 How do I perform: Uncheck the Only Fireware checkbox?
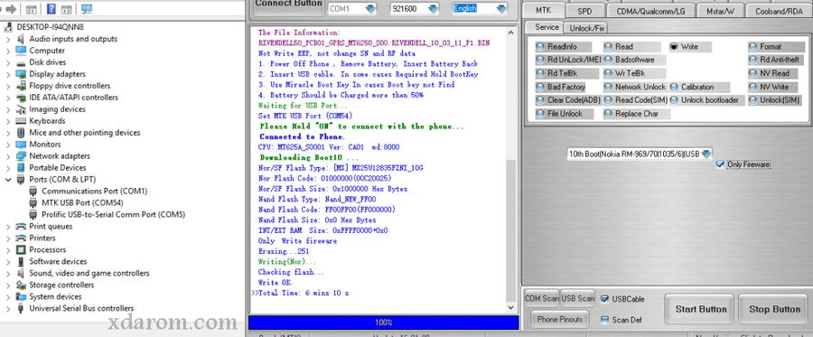pyautogui.click(x=720, y=164)
